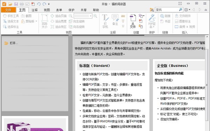Viewport: 210px width, 131px height.
Task: Click 从文件 create from file
Action: 133,21
